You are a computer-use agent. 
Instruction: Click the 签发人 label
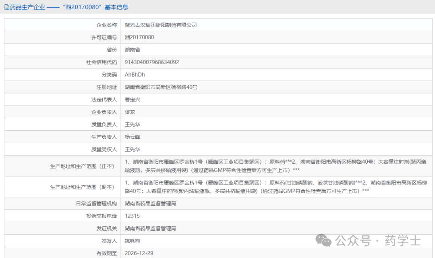(109, 241)
